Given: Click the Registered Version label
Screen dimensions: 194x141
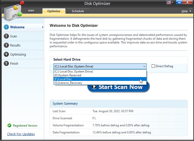Looking at the screenshot, I should tap(25, 126).
